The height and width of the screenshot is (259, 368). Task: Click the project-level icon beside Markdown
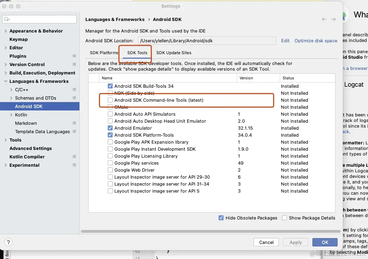[74, 123]
